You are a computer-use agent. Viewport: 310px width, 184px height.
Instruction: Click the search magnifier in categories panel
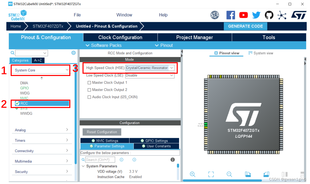[12, 53]
